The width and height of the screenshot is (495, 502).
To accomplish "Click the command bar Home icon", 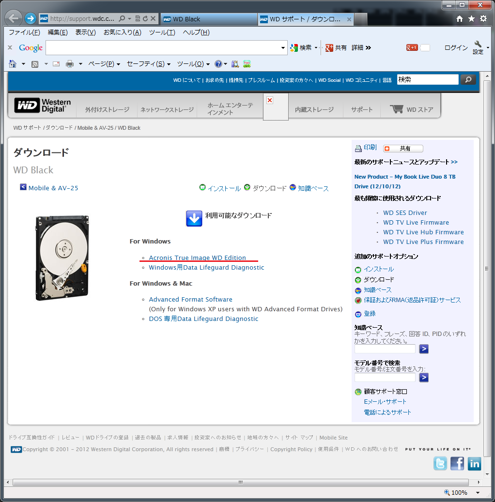I will coord(13,64).
